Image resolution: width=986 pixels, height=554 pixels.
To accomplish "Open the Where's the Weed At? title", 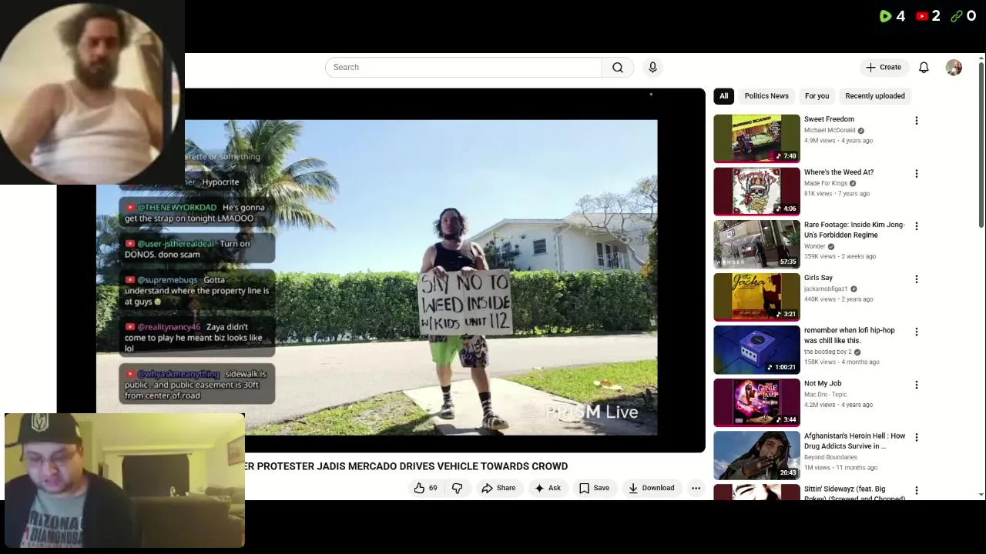I will pos(839,172).
